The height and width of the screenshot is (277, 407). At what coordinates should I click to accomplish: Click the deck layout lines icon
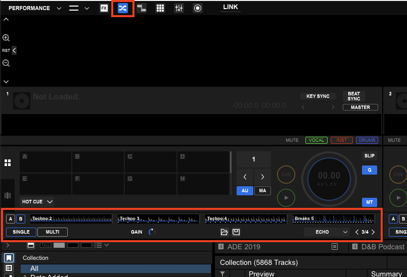74,8
